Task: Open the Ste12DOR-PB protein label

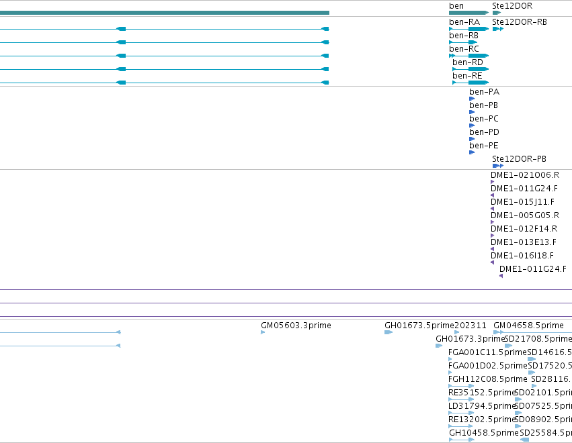Action: pyautogui.click(x=519, y=159)
